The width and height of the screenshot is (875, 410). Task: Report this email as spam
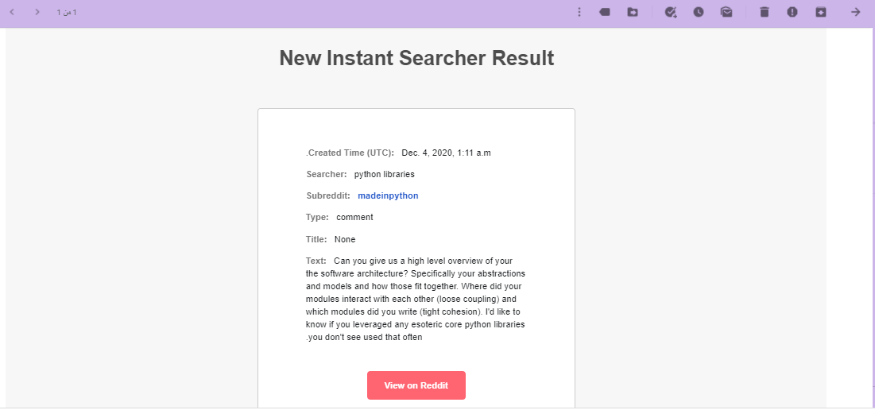pos(792,12)
